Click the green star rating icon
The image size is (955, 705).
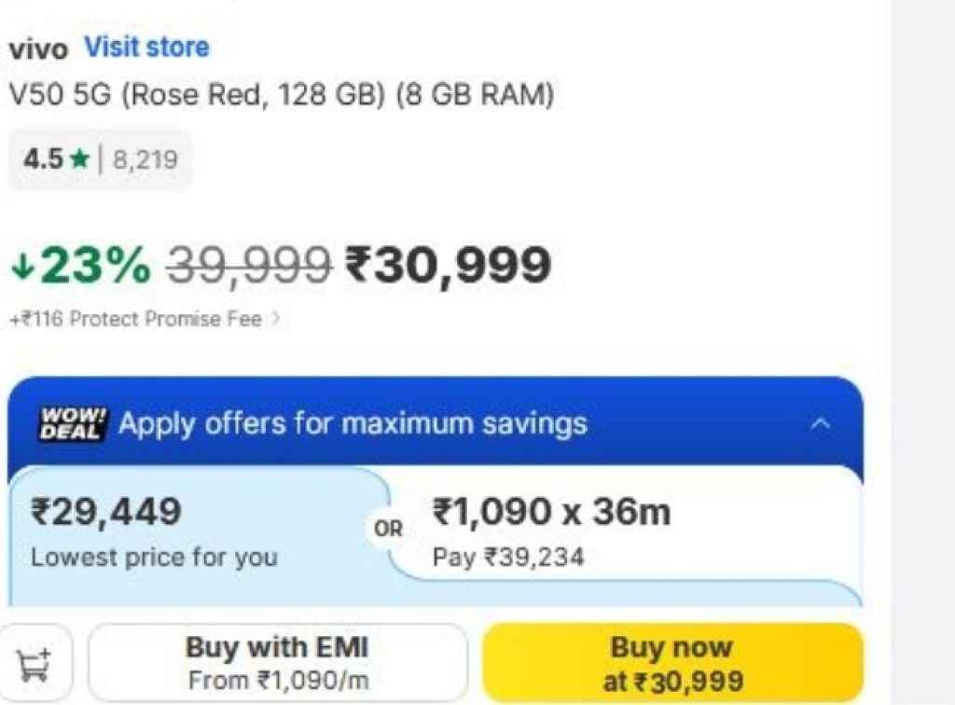pyautogui.click(x=80, y=159)
